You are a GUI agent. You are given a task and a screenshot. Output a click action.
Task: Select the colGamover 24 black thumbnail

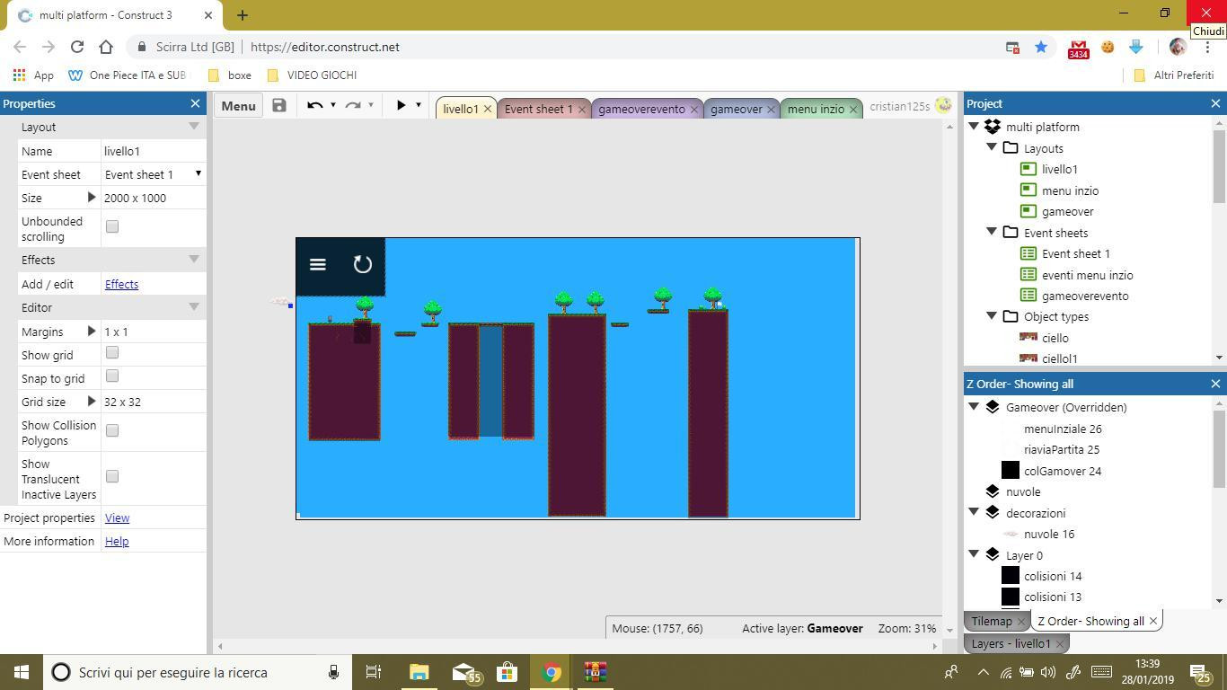coord(1011,470)
